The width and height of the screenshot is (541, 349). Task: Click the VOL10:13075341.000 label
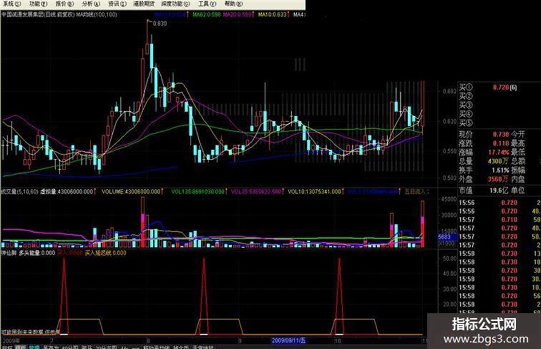(314, 191)
